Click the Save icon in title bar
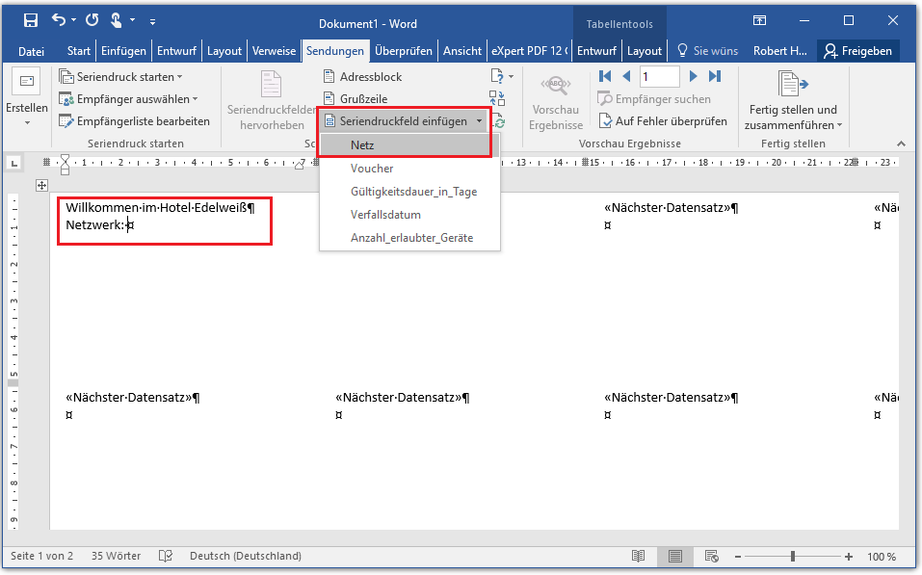The width and height of the screenshot is (922, 575). click(31, 20)
